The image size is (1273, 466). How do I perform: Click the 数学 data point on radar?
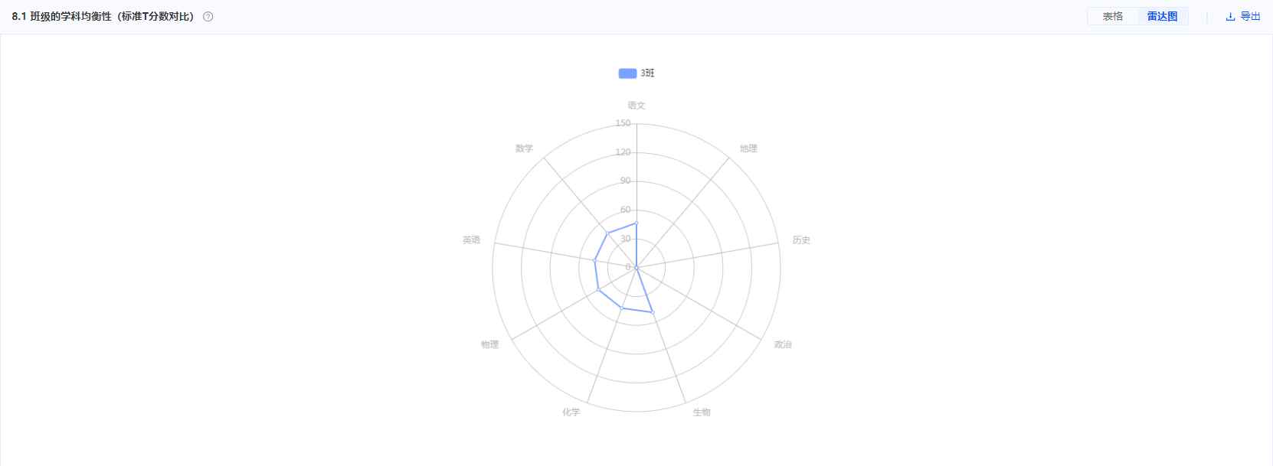click(x=607, y=233)
